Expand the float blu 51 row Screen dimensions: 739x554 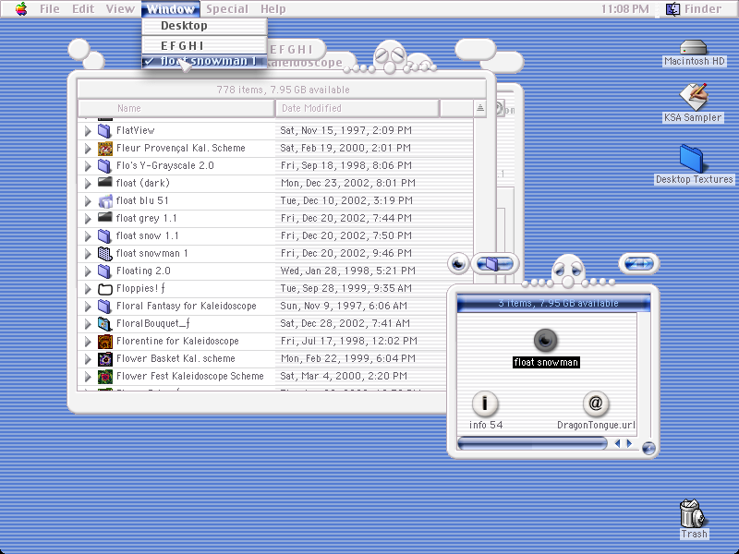click(x=88, y=201)
